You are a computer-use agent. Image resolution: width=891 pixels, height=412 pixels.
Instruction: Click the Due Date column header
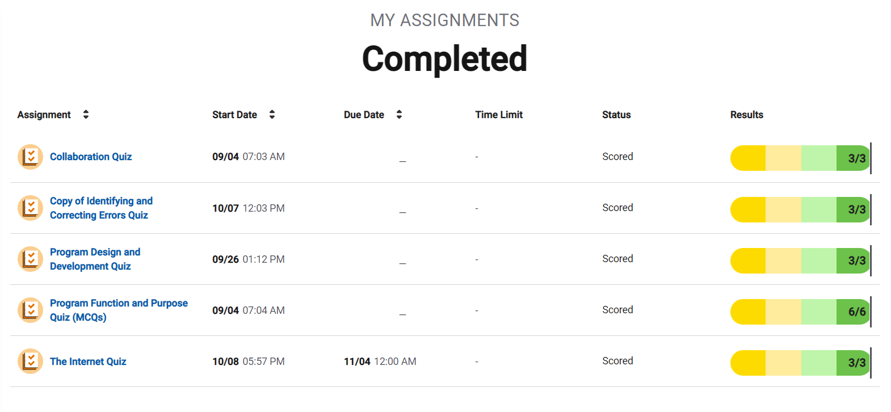364,115
